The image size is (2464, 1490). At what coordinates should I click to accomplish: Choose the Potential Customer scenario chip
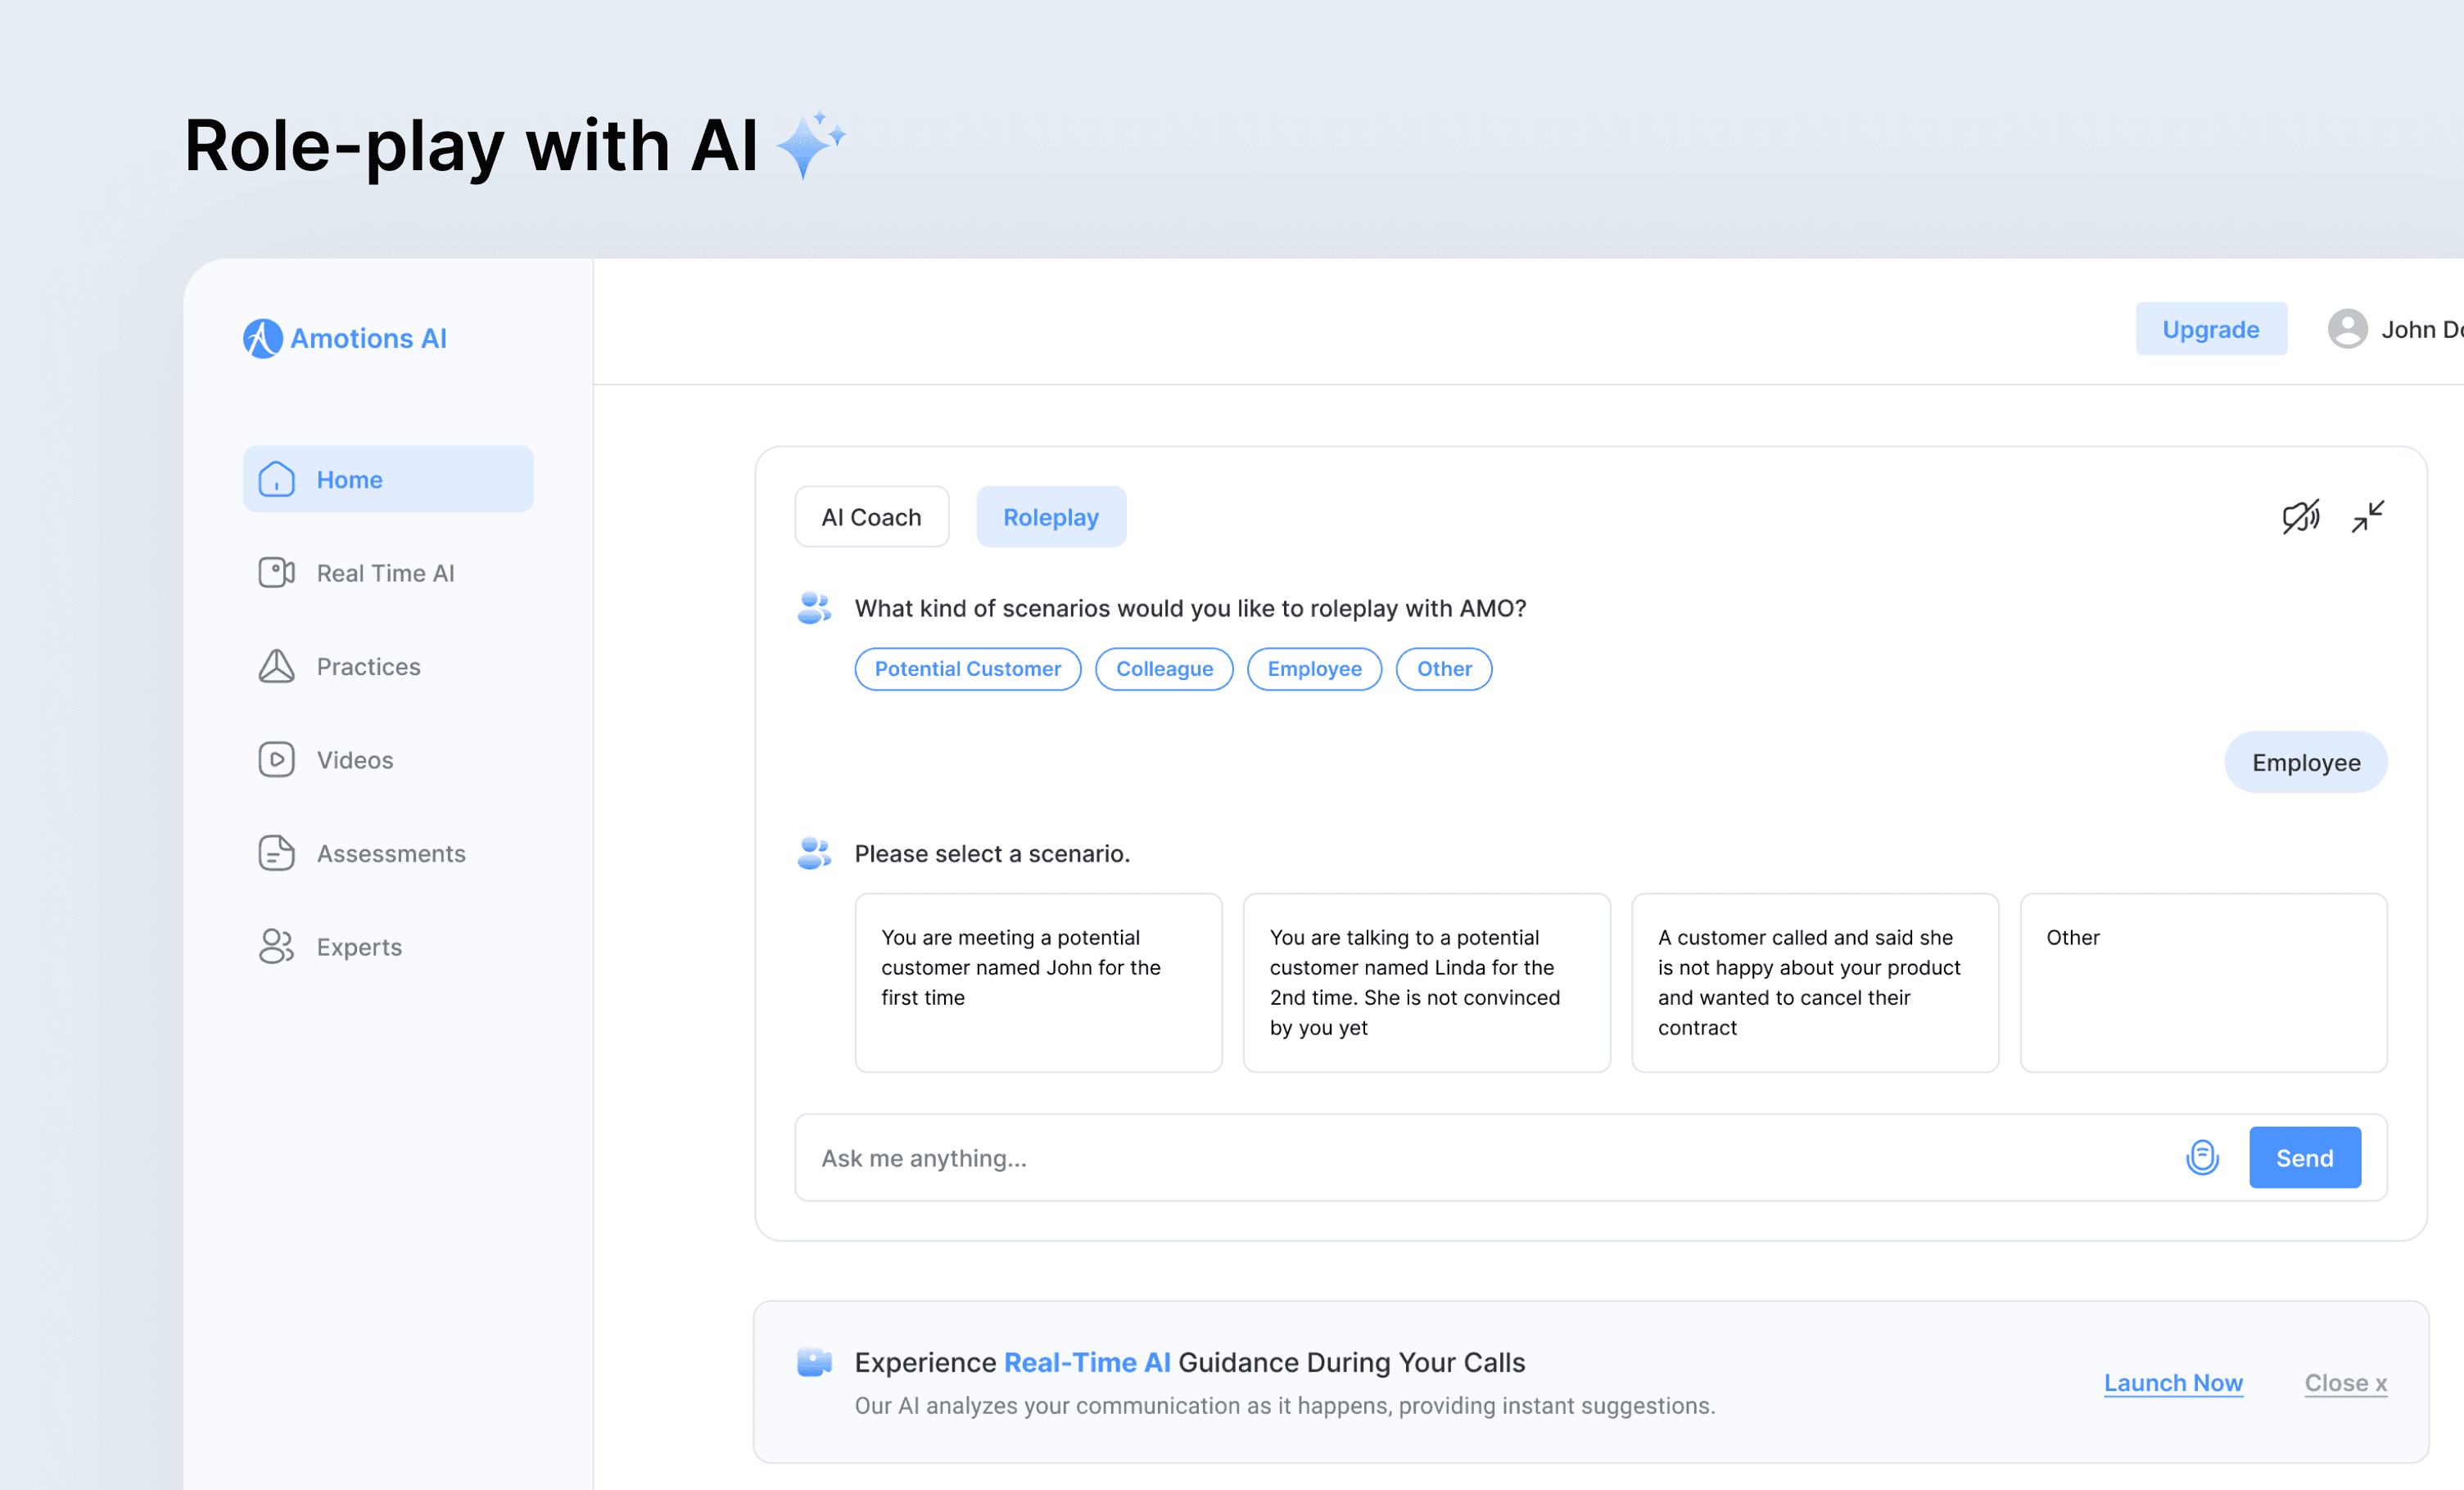pos(967,668)
